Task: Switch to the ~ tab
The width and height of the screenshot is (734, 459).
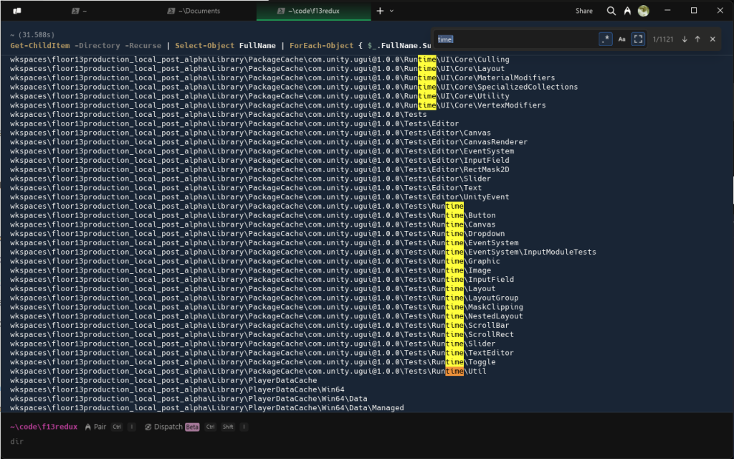Action: [77, 11]
